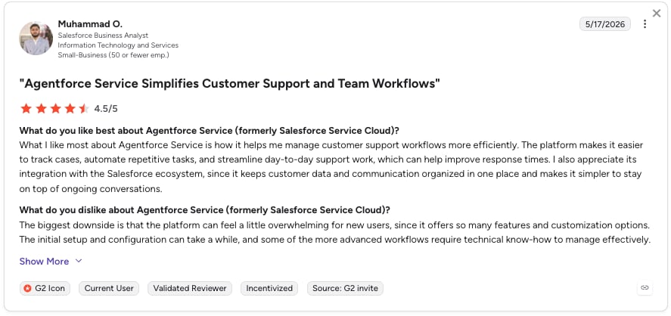
Task: Open Muhammad O.'s profile photo
Action: tap(36, 38)
